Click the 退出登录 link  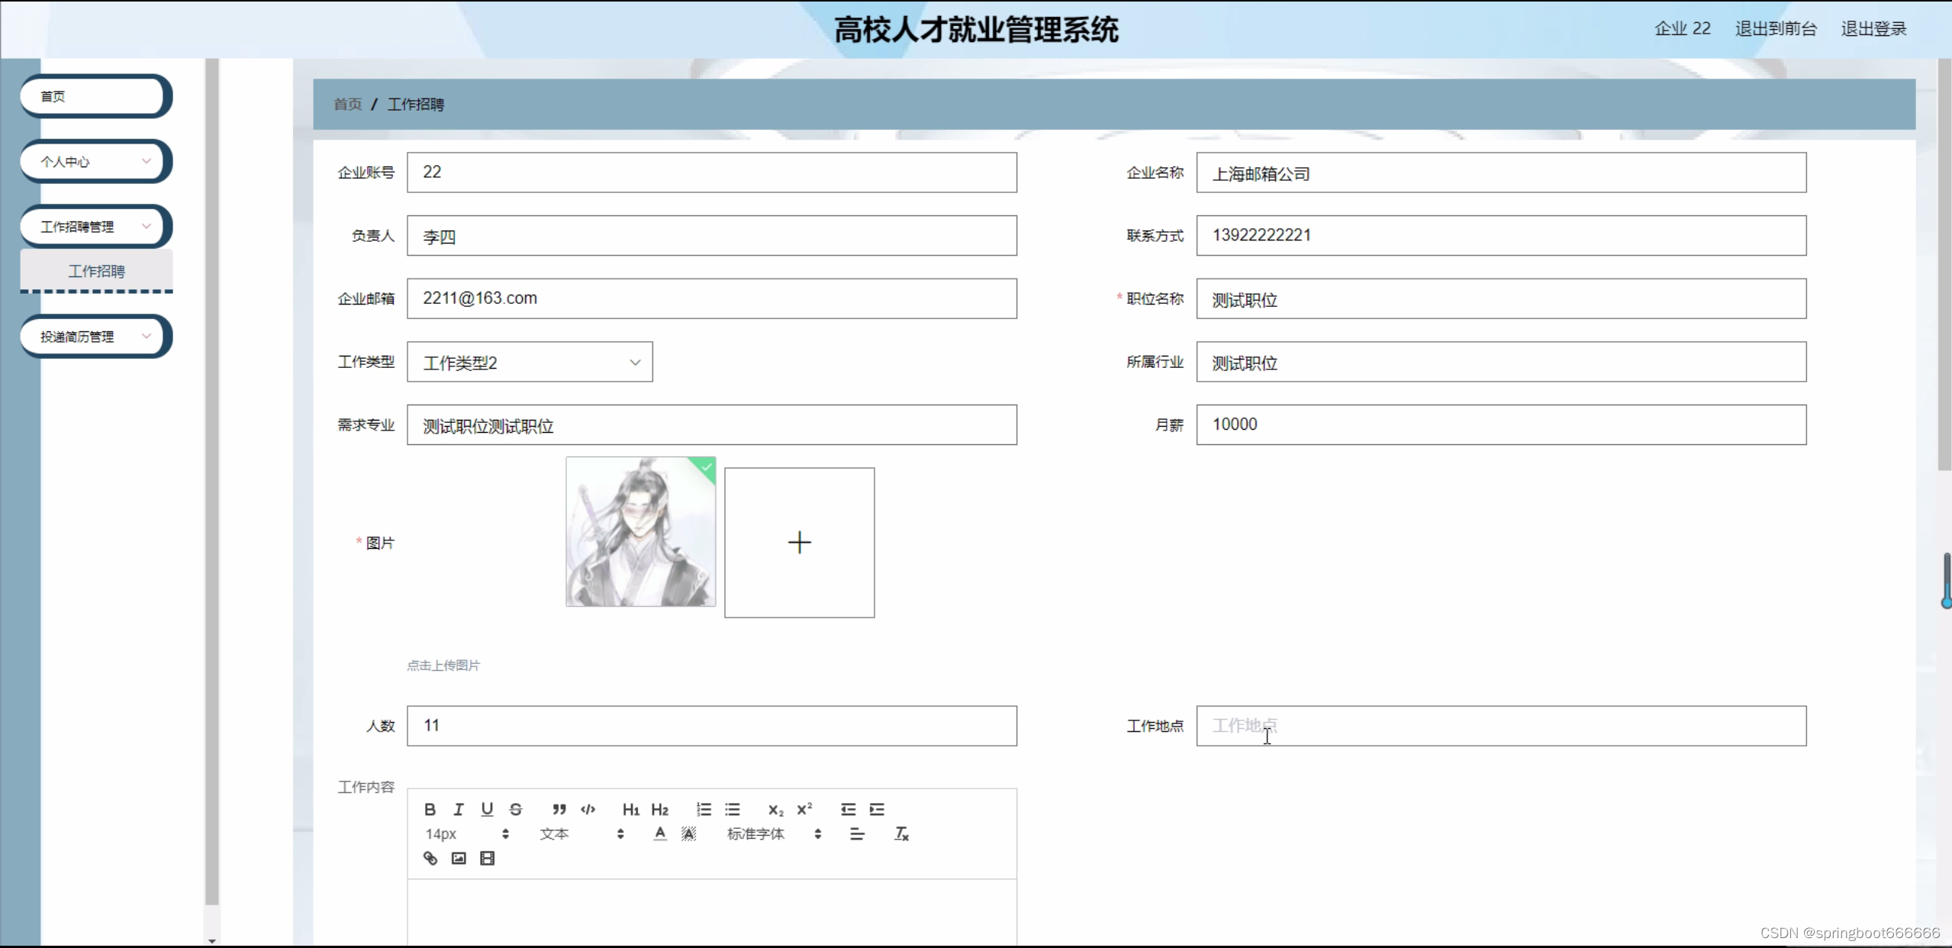coord(1873,29)
